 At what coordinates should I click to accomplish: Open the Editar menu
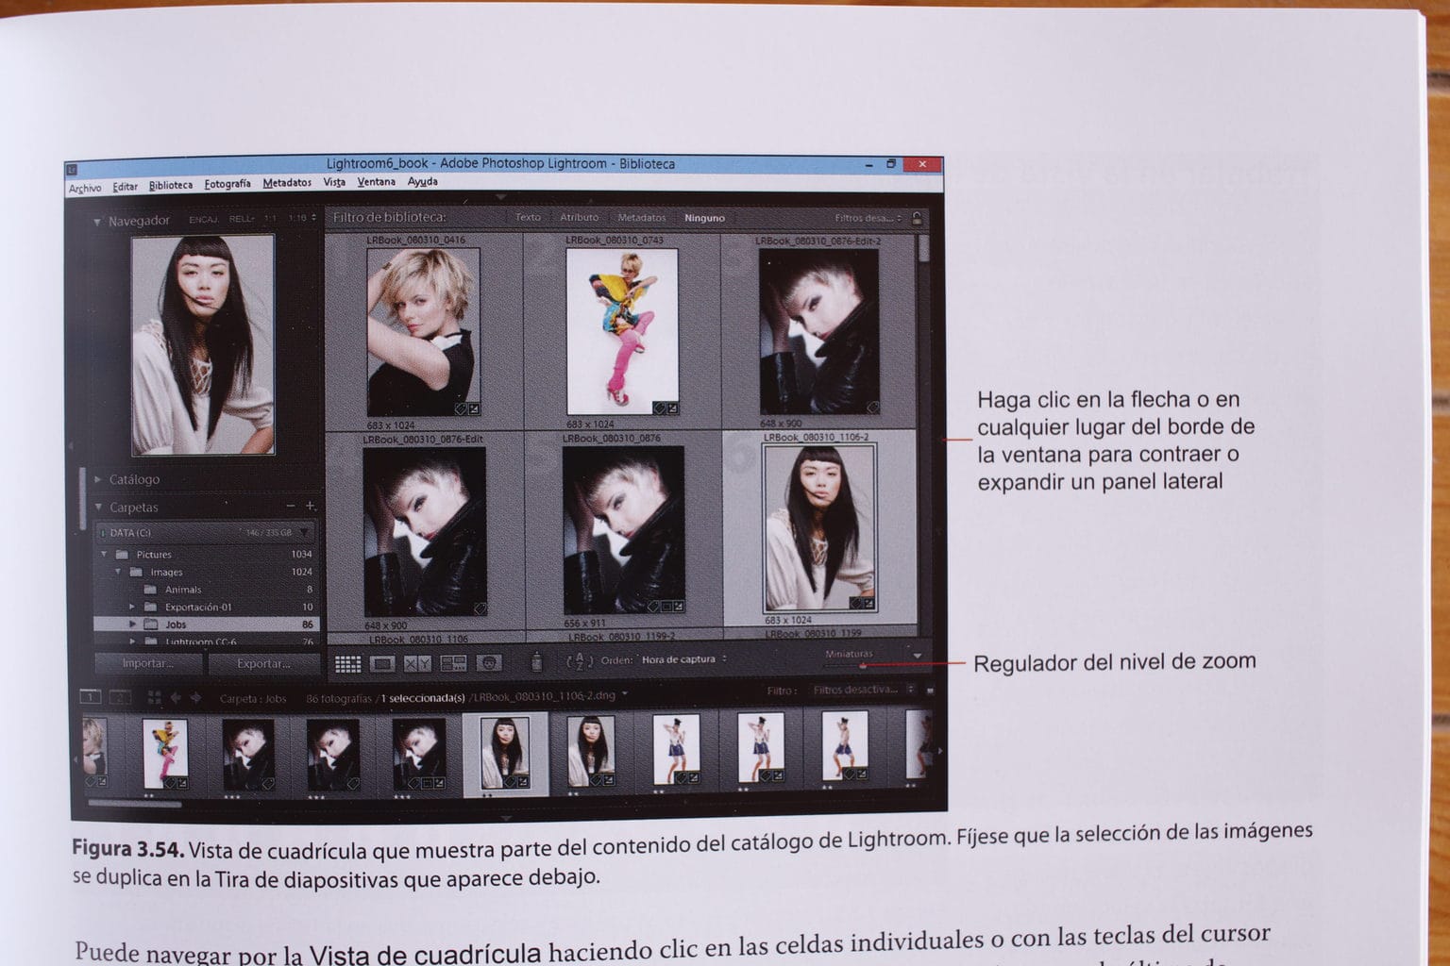click(125, 187)
